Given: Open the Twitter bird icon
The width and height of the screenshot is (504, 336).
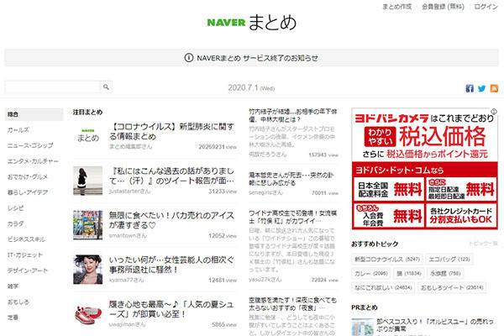Looking at the screenshot, I should coord(481,88).
